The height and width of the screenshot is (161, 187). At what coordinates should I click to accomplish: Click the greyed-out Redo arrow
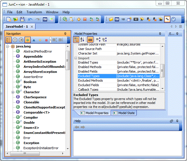pos(38,19)
